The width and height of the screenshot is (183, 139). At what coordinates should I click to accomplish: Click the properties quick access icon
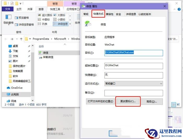tap(12, 3)
